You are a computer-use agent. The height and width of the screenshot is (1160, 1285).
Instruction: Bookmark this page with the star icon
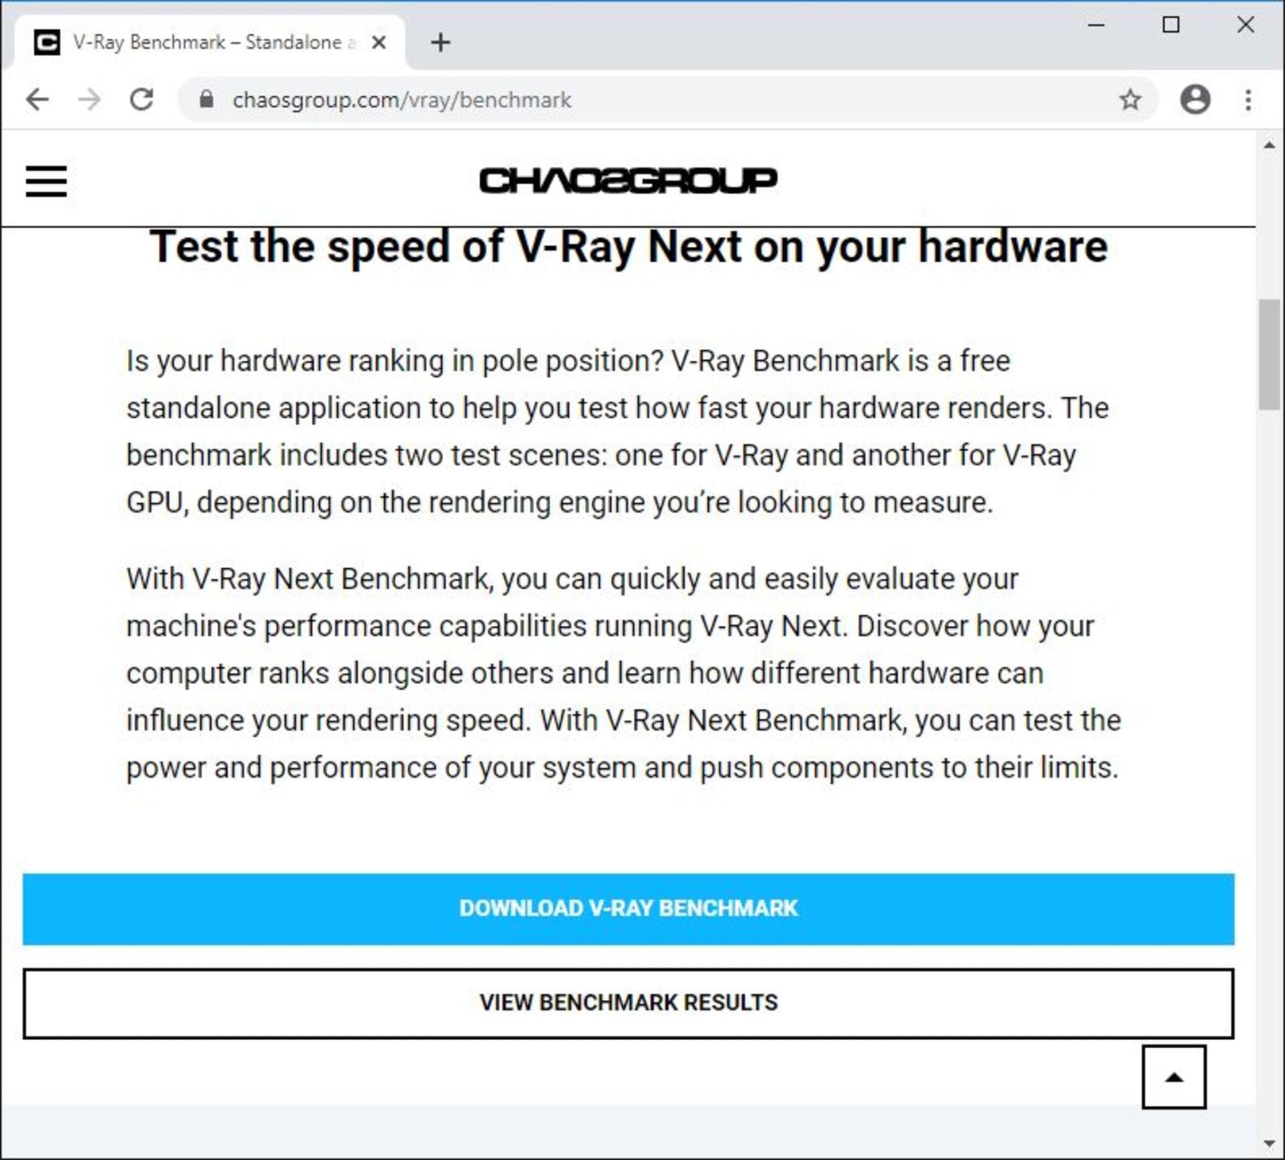point(1130,100)
